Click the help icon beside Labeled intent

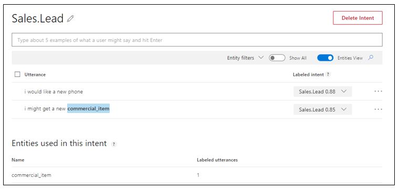pos(328,74)
